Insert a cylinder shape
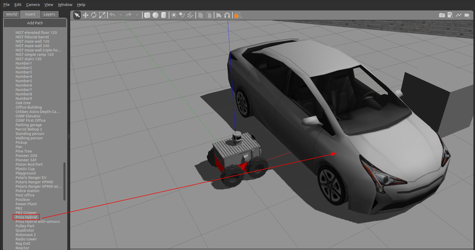 pyautogui.click(x=164, y=15)
